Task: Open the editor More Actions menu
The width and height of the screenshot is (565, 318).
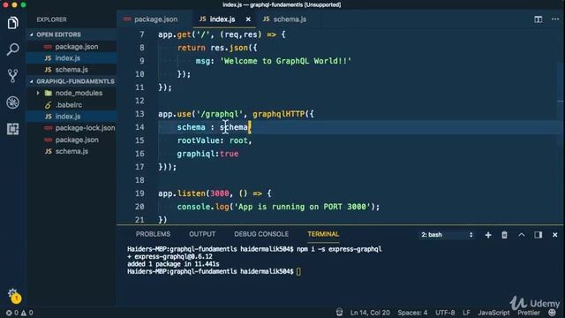Action: [x=555, y=19]
